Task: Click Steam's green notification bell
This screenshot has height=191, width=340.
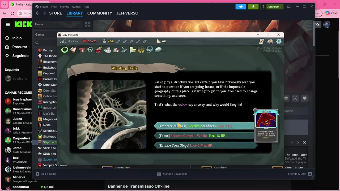Action: click(253, 7)
